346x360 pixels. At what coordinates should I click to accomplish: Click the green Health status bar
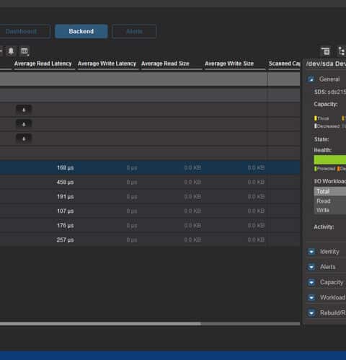point(329,159)
